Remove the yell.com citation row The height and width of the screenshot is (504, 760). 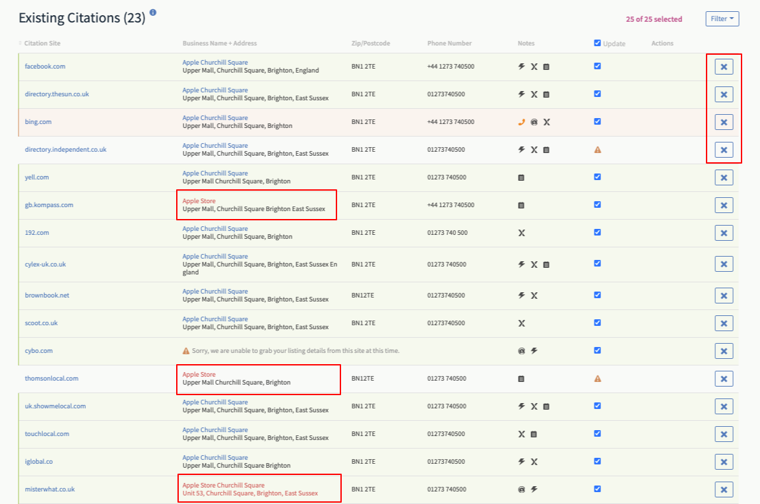pyautogui.click(x=724, y=177)
